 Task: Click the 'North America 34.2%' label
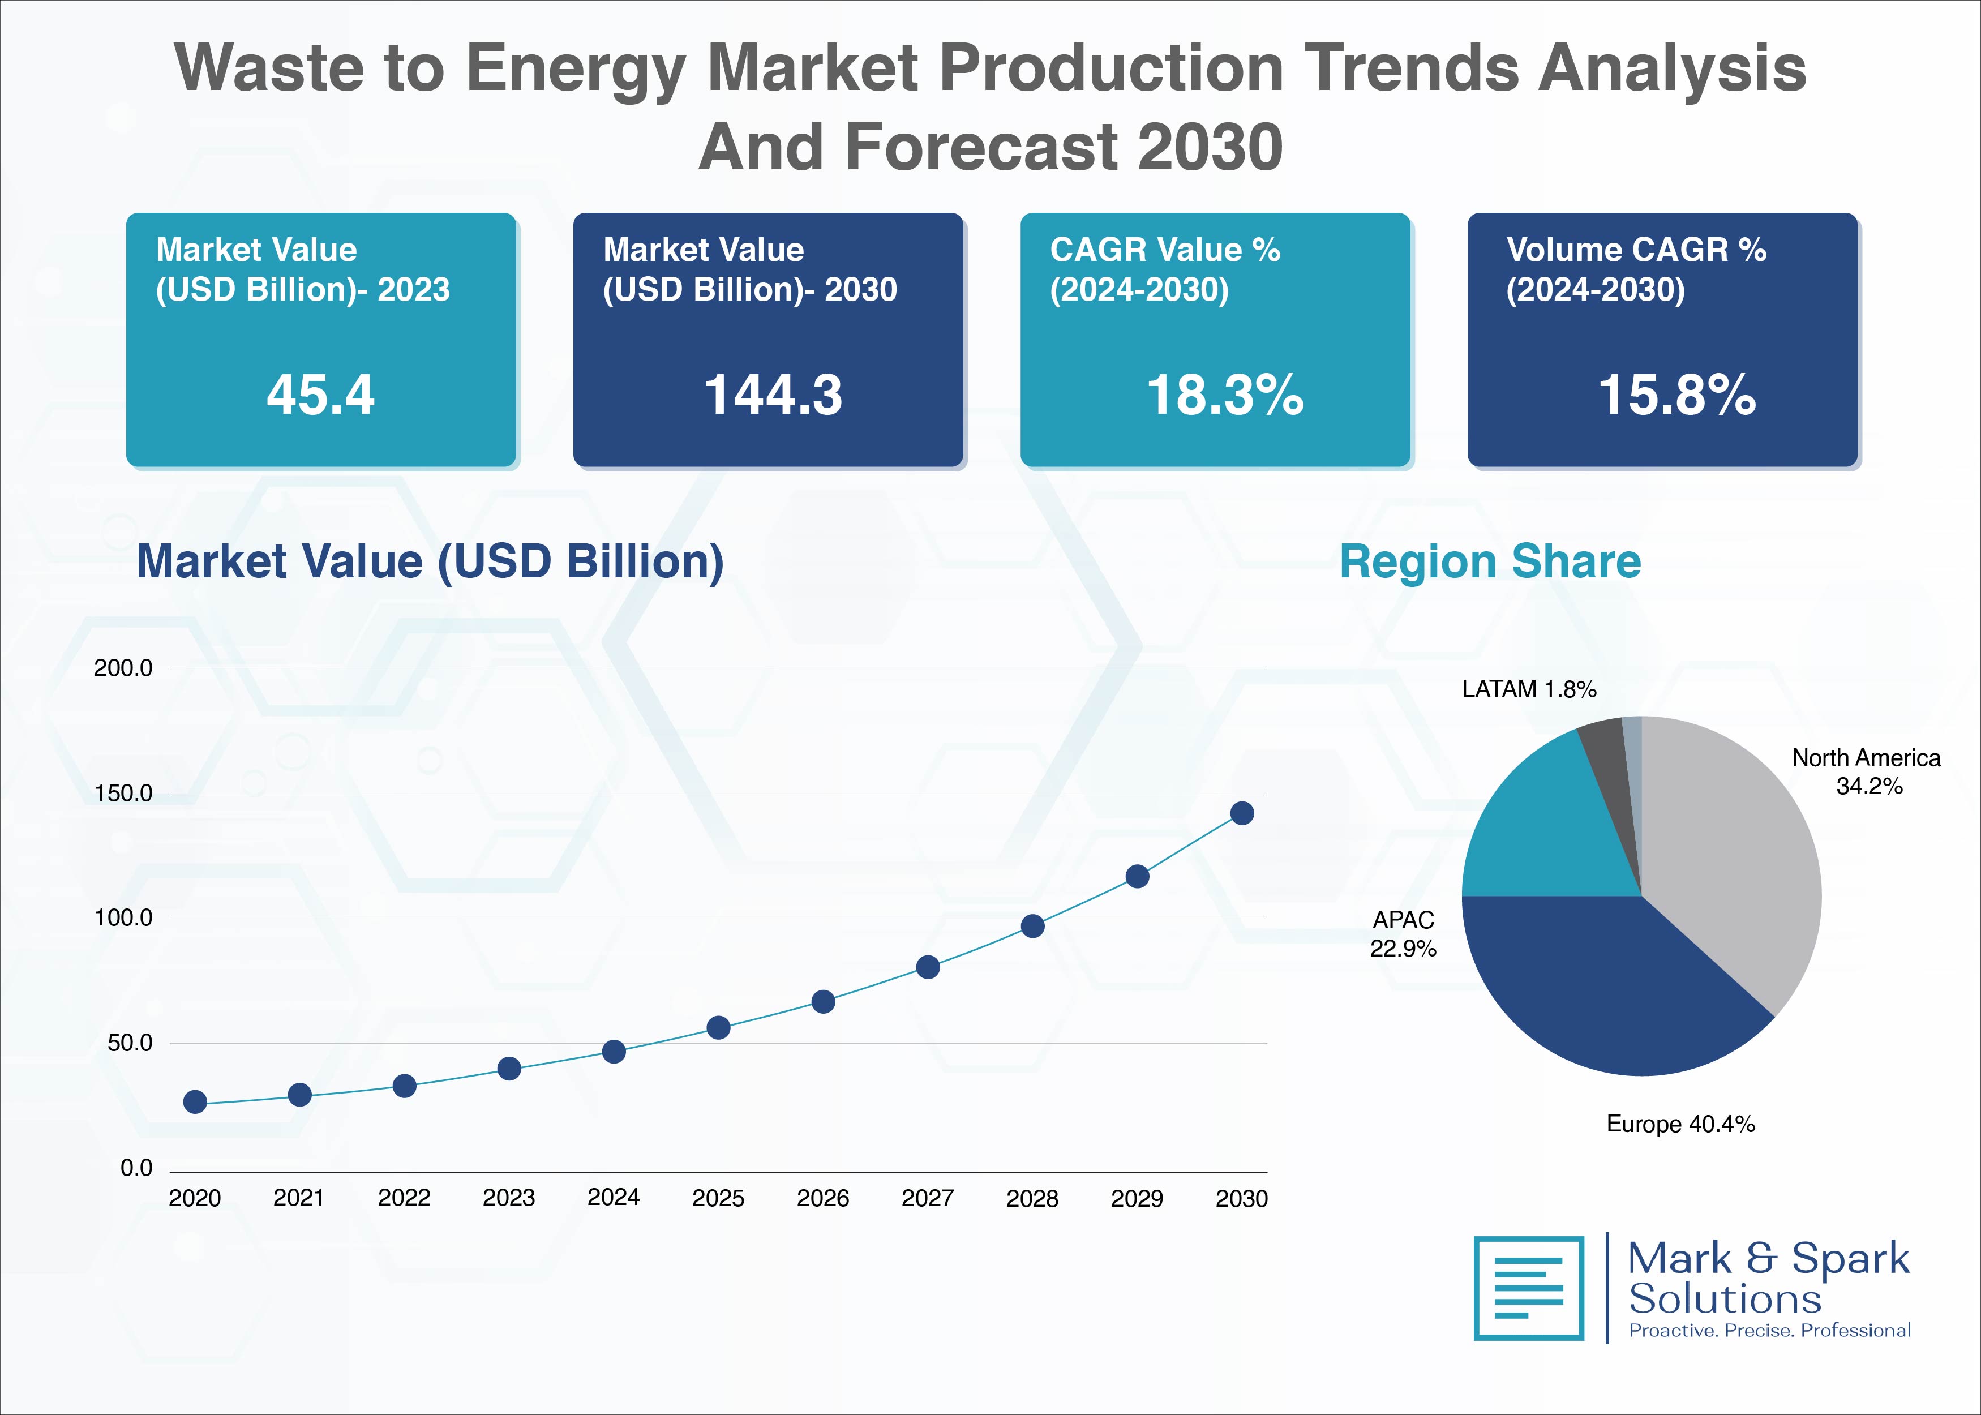pos(1866,772)
